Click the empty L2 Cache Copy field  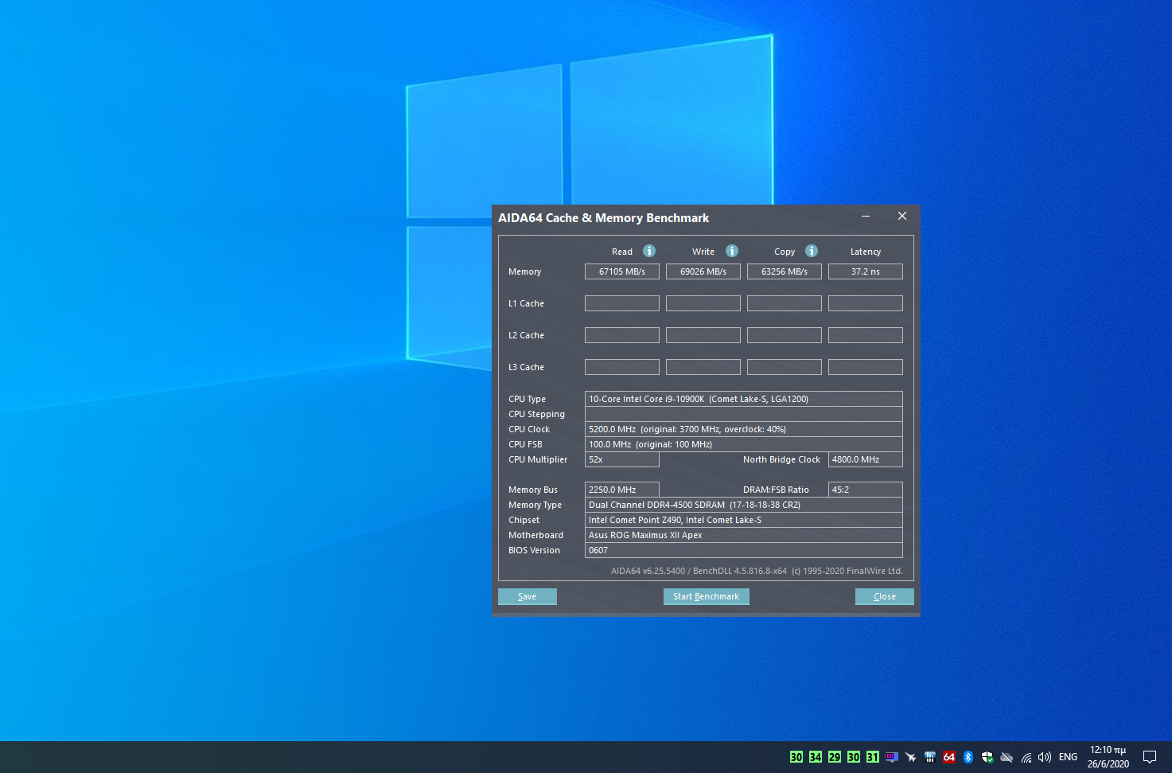pos(785,335)
